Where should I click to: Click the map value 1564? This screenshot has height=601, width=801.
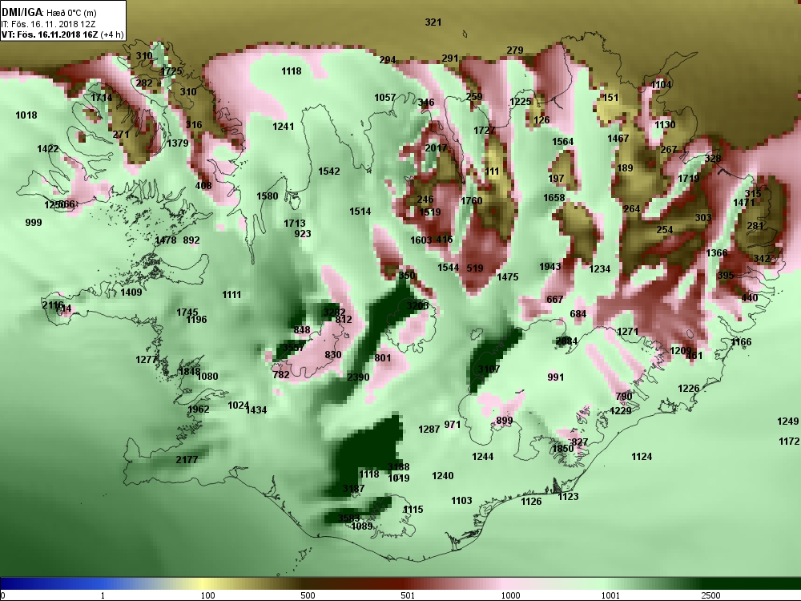(x=563, y=142)
